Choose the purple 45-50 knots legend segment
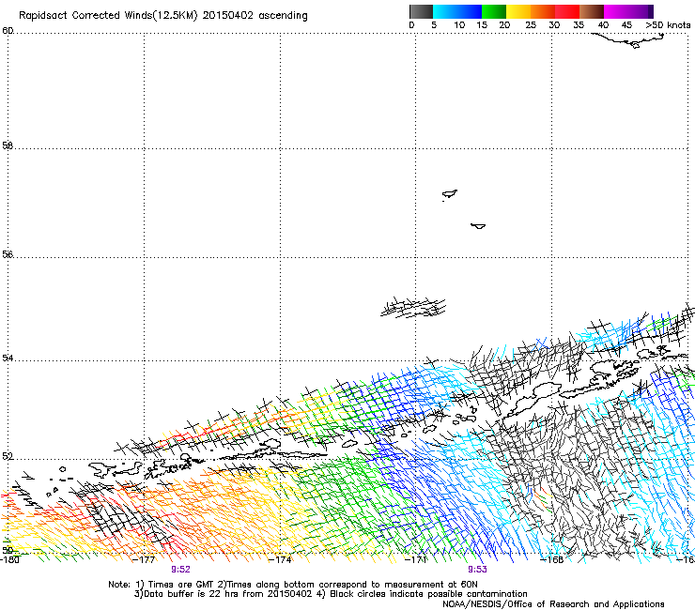 (641, 11)
